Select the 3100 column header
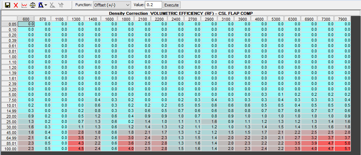Viewport: 361px width, 155px height. tap(226, 19)
